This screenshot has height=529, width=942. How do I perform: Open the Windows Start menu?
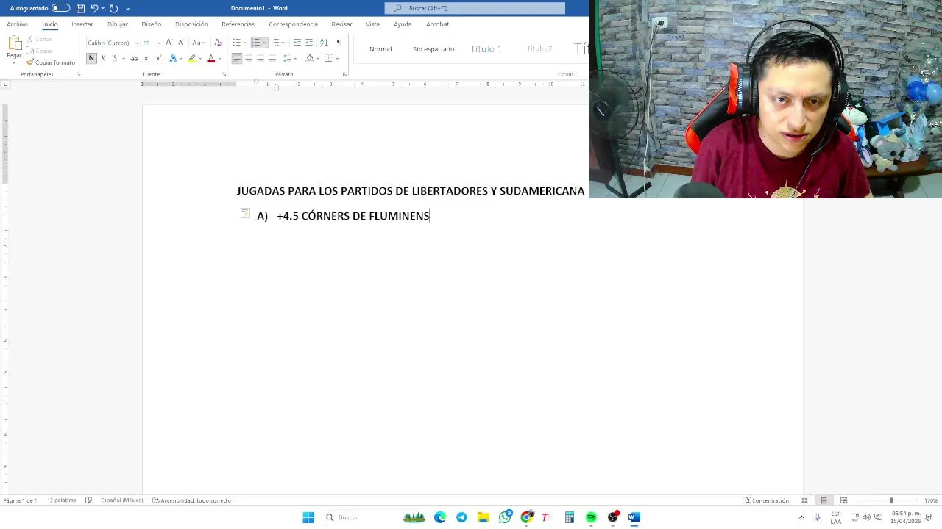click(x=308, y=517)
